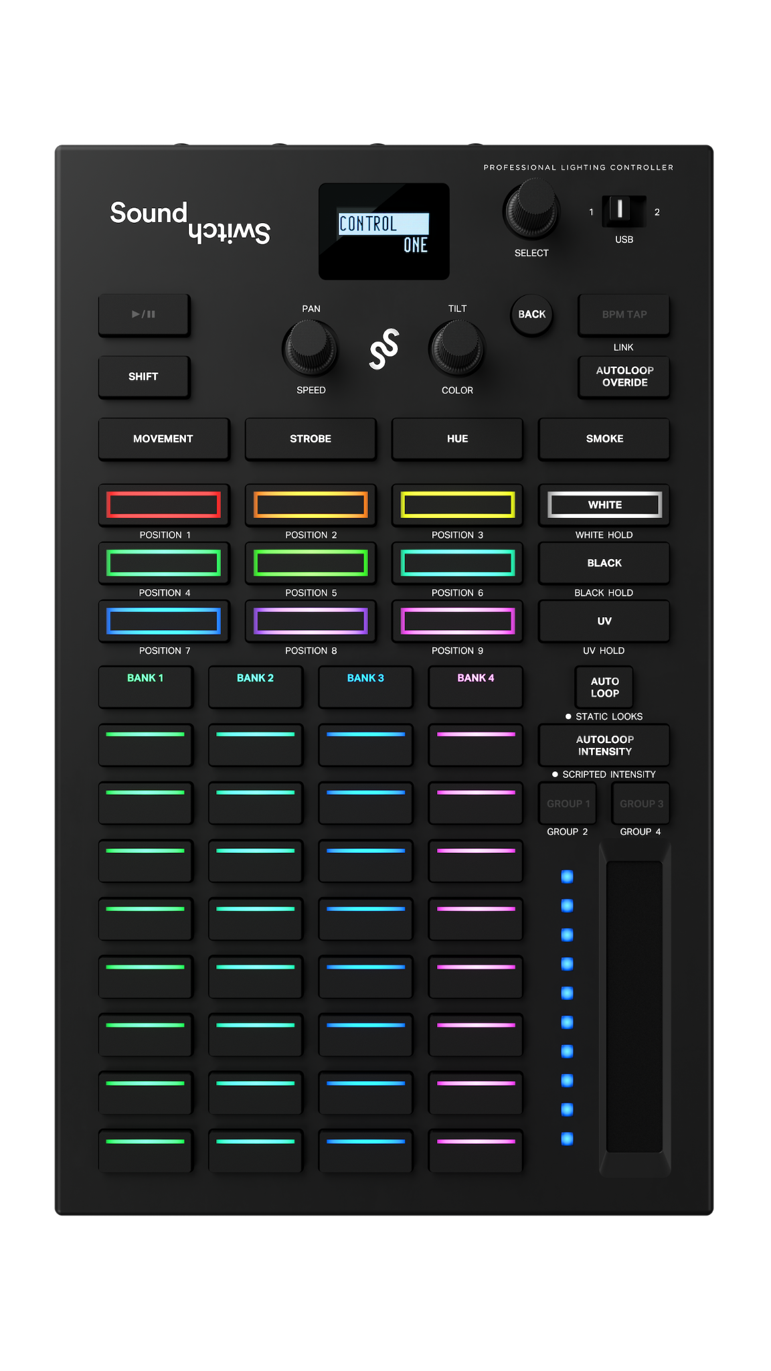Tap the play/pause button

coord(144,314)
